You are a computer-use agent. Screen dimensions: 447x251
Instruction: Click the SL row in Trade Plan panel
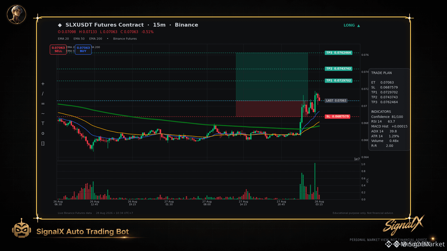pyautogui.click(x=384, y=87)
